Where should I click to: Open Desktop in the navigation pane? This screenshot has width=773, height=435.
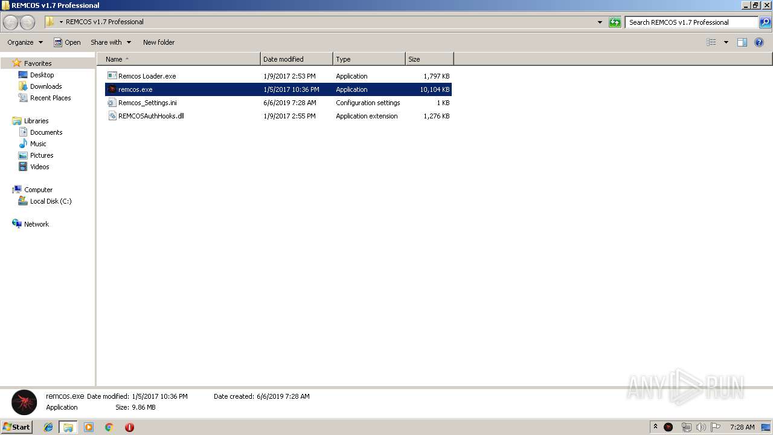(42, 75)
